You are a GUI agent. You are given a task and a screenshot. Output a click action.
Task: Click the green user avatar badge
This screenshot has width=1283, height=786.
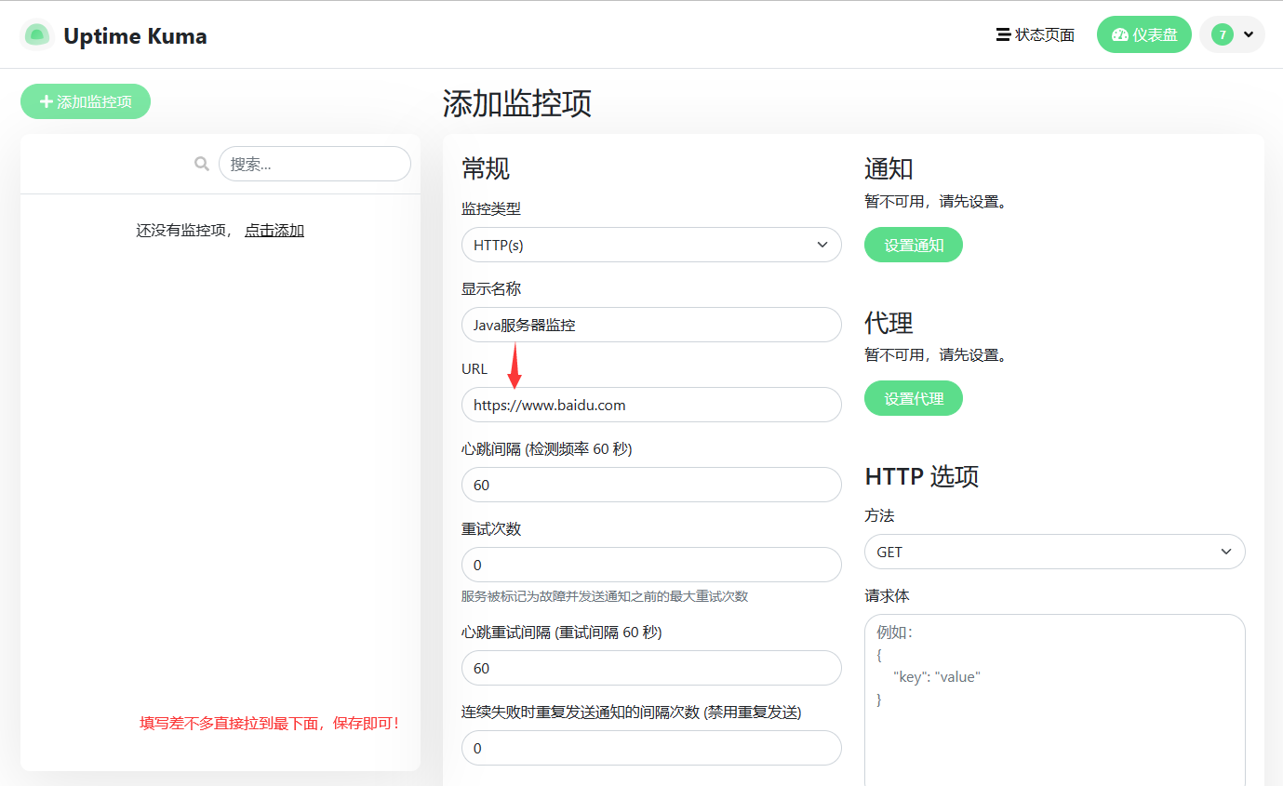[x=1222, y=35]
